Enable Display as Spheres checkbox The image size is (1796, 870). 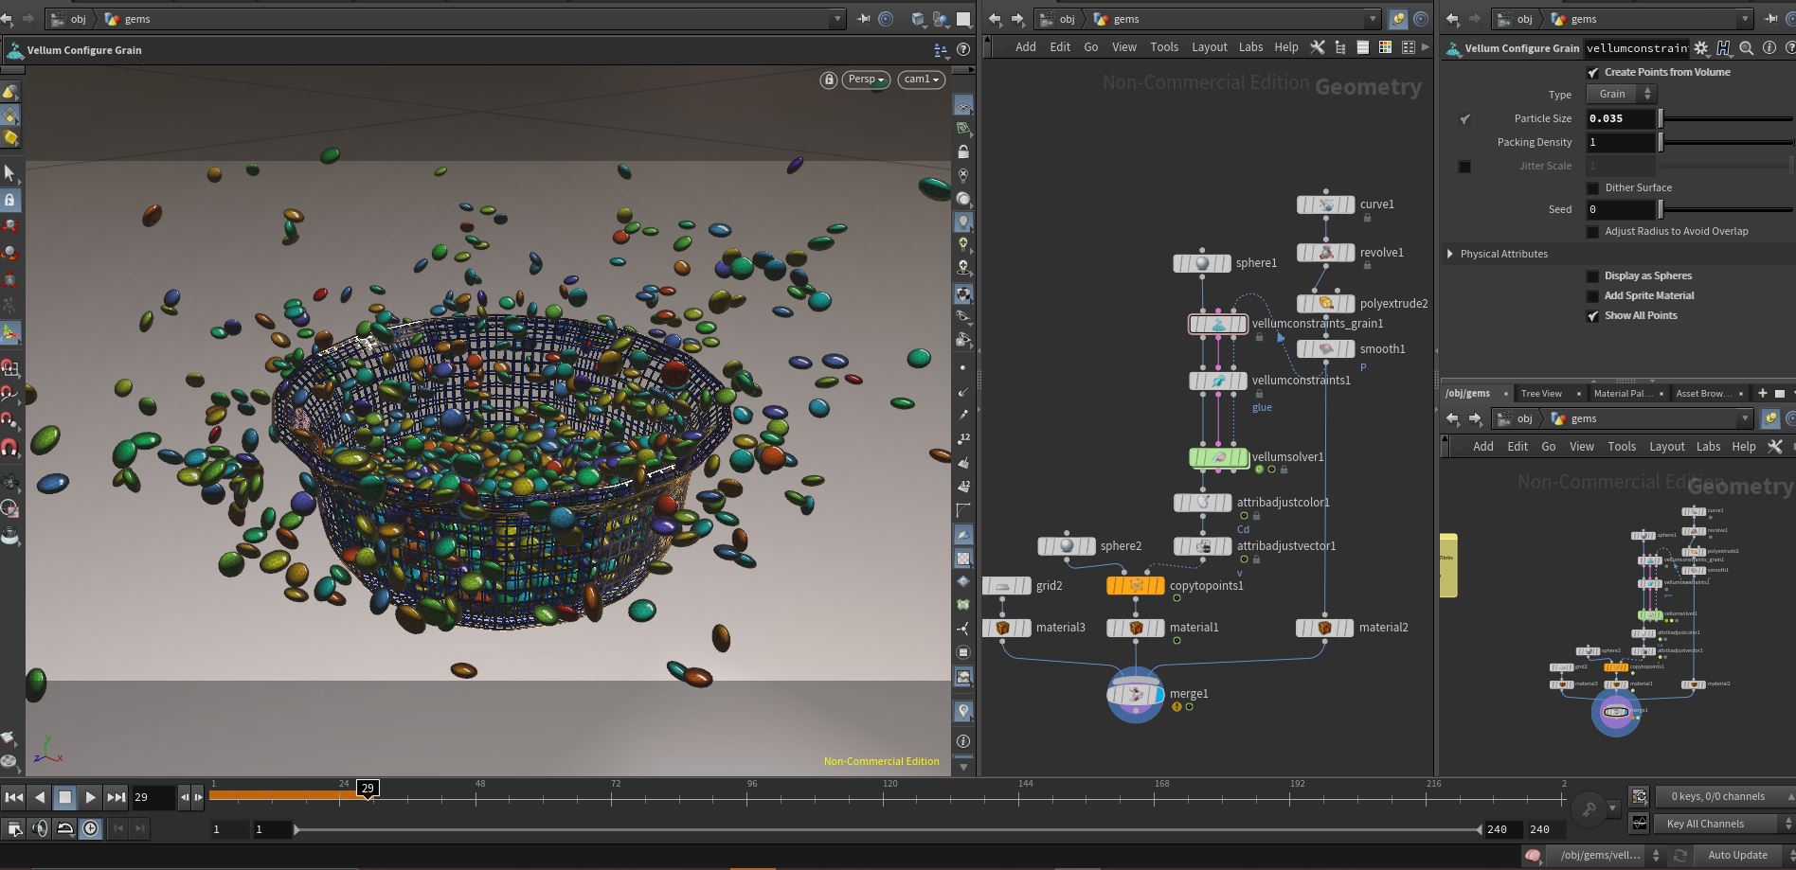(x=1592, y=275)
